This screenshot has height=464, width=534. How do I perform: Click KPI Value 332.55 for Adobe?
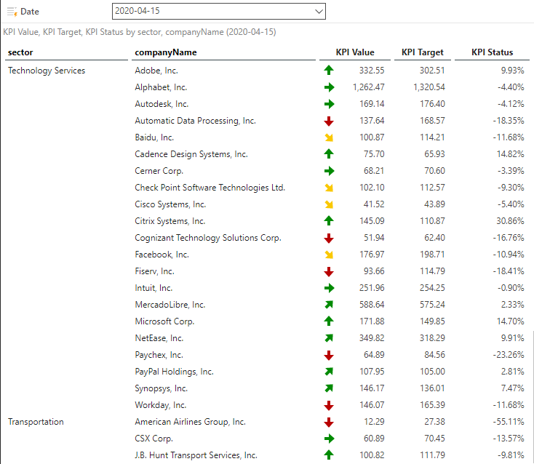pyautogui.click(x=372, y=71)
